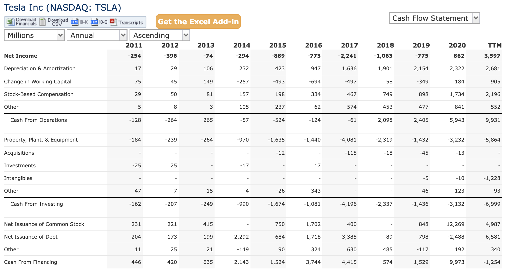Click the 2011 column header
The width and height of the screenshot is (507, 273).
(x=134, y=45)
